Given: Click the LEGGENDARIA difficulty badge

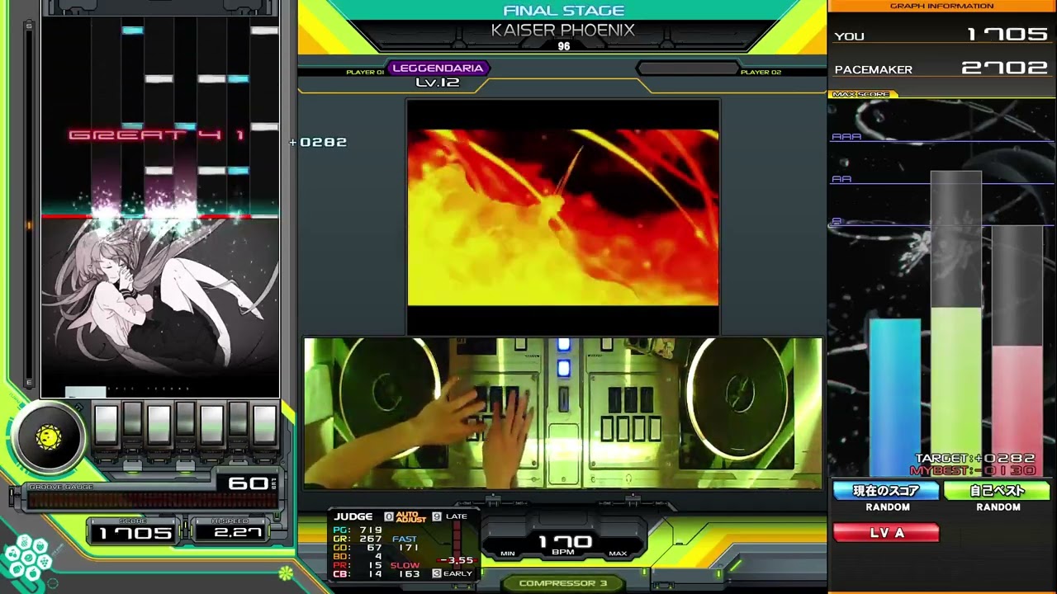Looking at the screenshot, I should (x=438, y=68).
